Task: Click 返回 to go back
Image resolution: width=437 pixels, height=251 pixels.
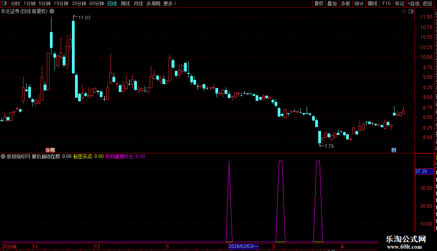Action: coord(427,3)
